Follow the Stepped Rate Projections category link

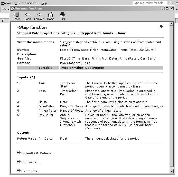(46, 33)
